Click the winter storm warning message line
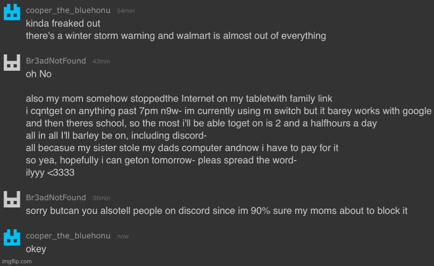This screenshot has width=434, height=266. point(176,36)
